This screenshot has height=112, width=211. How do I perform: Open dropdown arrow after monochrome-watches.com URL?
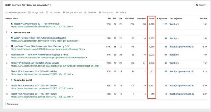pyautogui.click(x=87, y=58)
